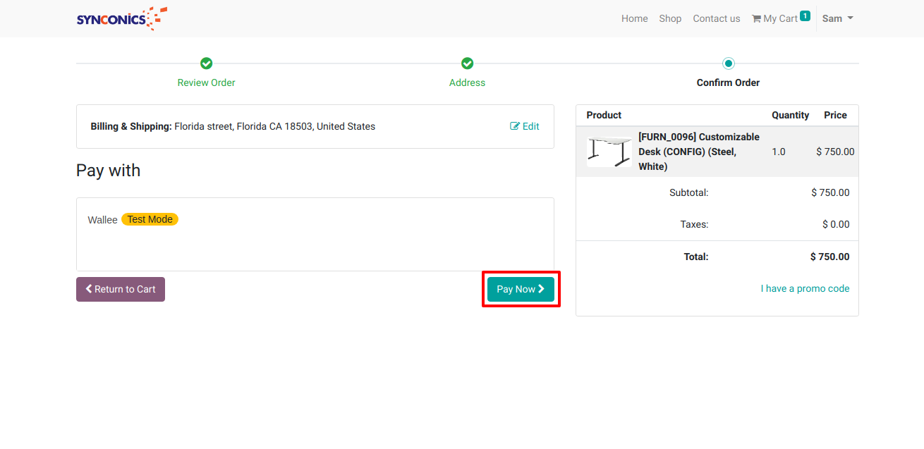Click the Review Order step label
The width and height of the screenshot is (924, 449).
click(206, 82)
